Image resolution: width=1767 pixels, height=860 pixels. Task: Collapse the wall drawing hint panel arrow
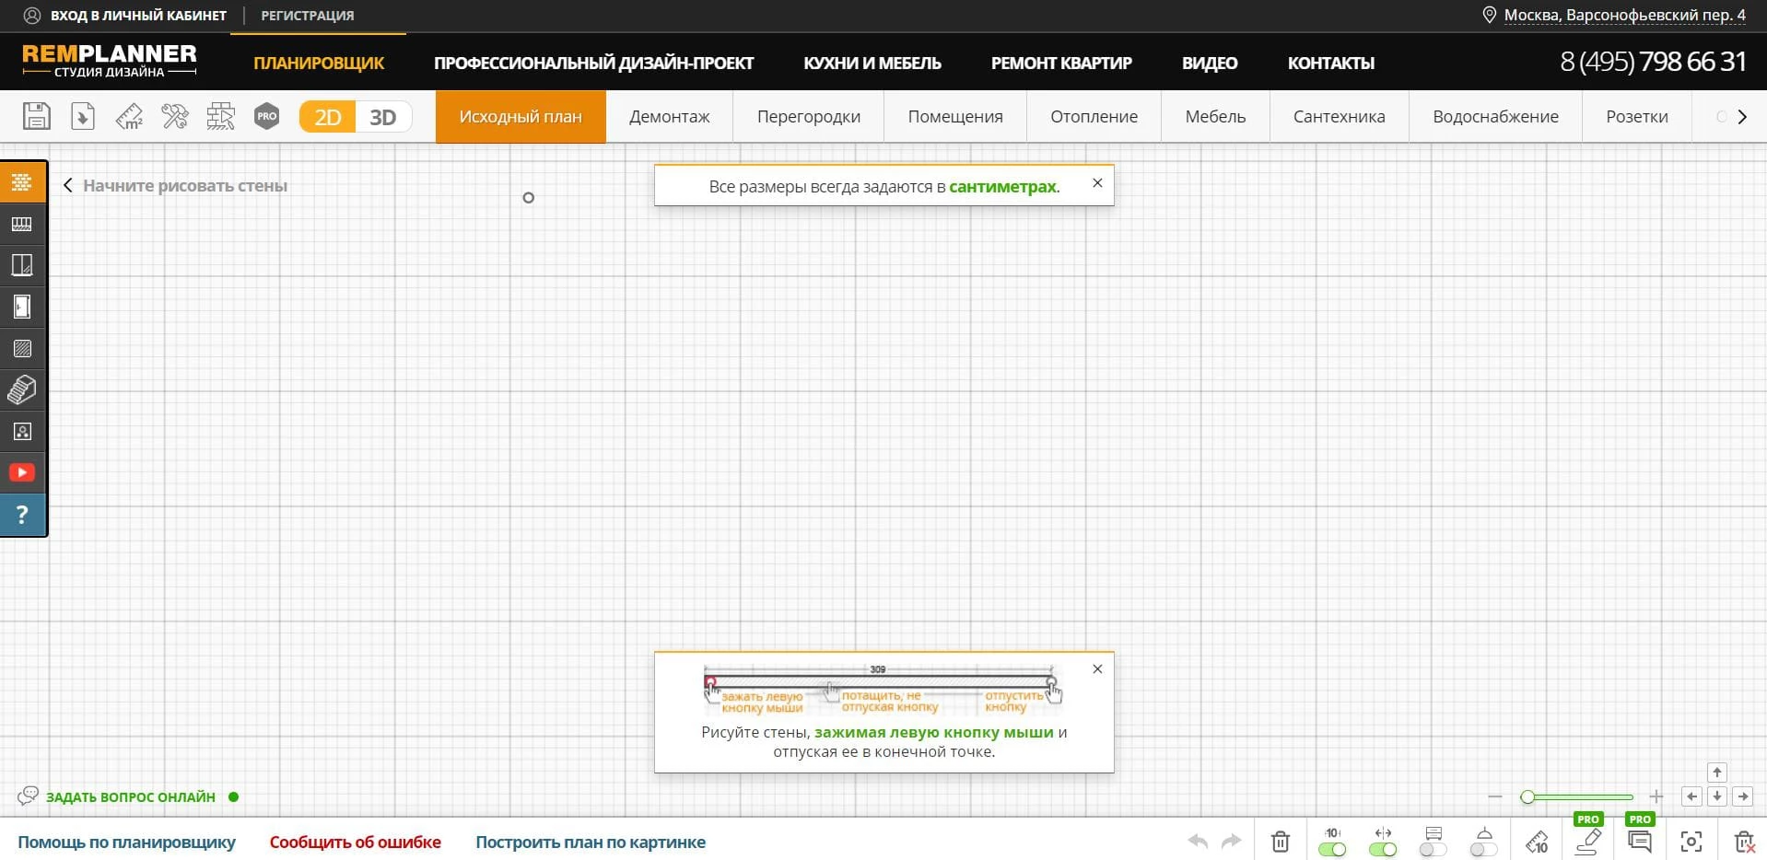[67, 185]
